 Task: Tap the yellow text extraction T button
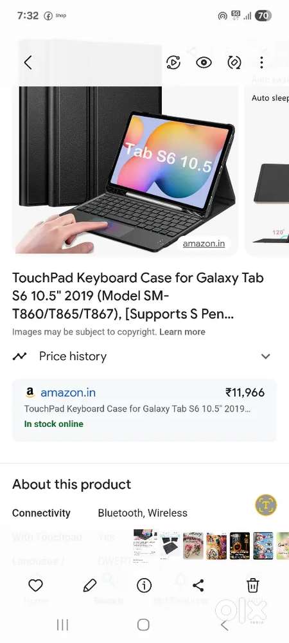pyautogui.click(x=266, y=505)
